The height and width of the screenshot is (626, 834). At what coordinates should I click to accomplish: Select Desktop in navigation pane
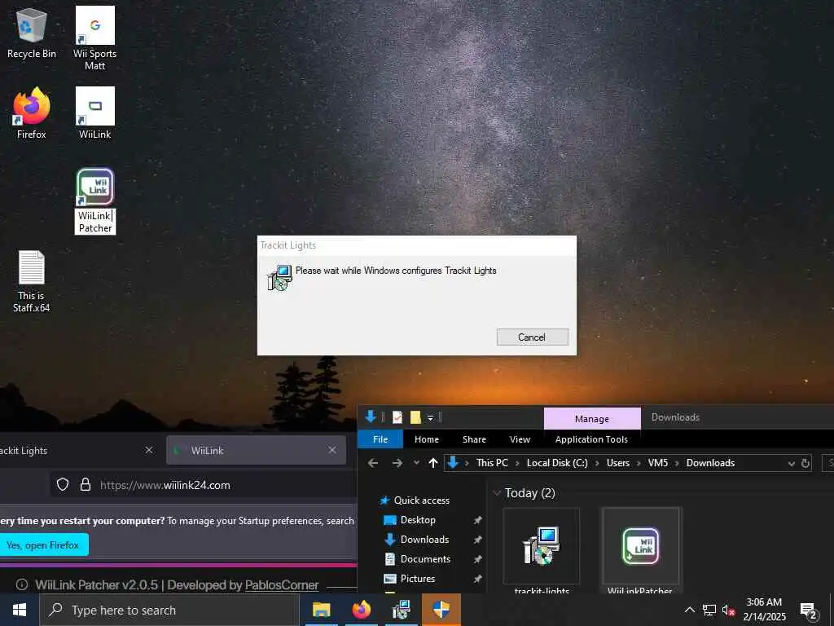pyautogui.click(x=418, y=520)
